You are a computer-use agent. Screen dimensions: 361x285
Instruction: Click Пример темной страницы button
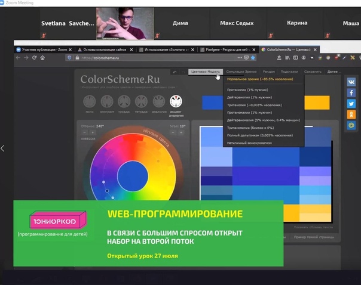coord(314,237)
